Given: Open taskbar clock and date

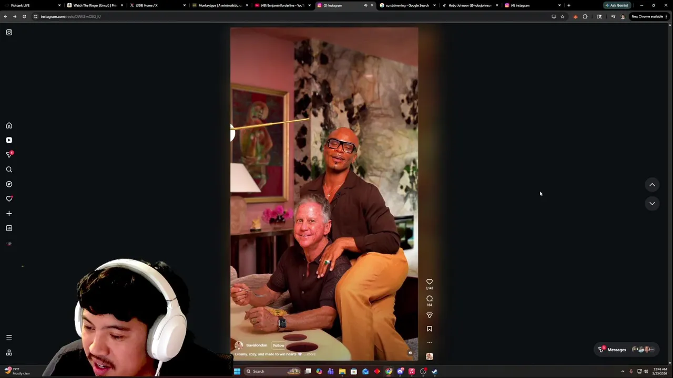Looking at the screenshot, I should (660, 372).
